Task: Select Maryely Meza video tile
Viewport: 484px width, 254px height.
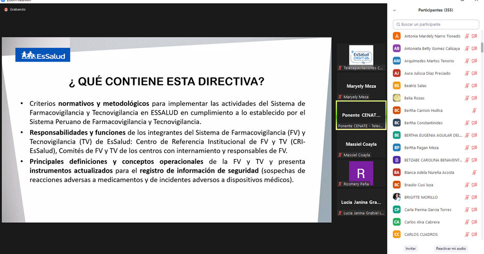Action: pyautogui.click(x=361, y=86)
